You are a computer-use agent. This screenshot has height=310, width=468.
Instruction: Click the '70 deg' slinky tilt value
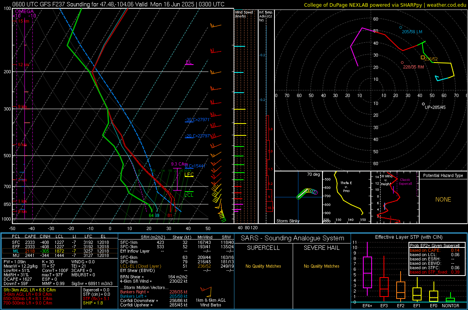(313, 174)
